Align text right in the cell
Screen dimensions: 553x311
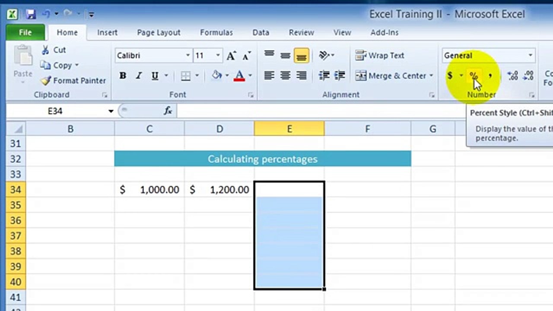coord(302,76)
